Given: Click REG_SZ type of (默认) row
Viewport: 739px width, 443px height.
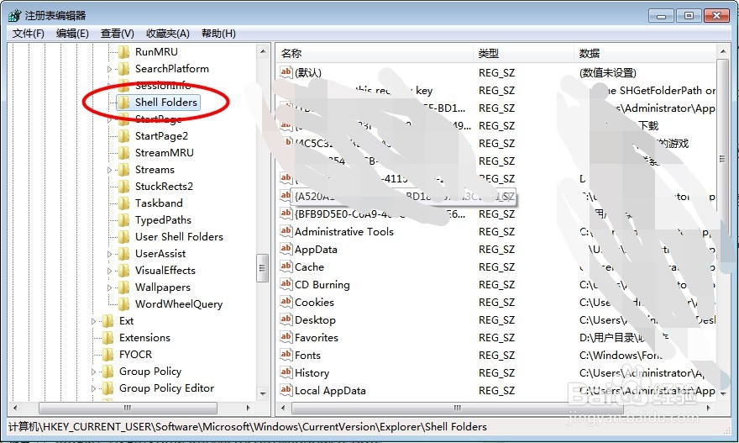Looking at the screenshot, I should [x=496, y=72].
